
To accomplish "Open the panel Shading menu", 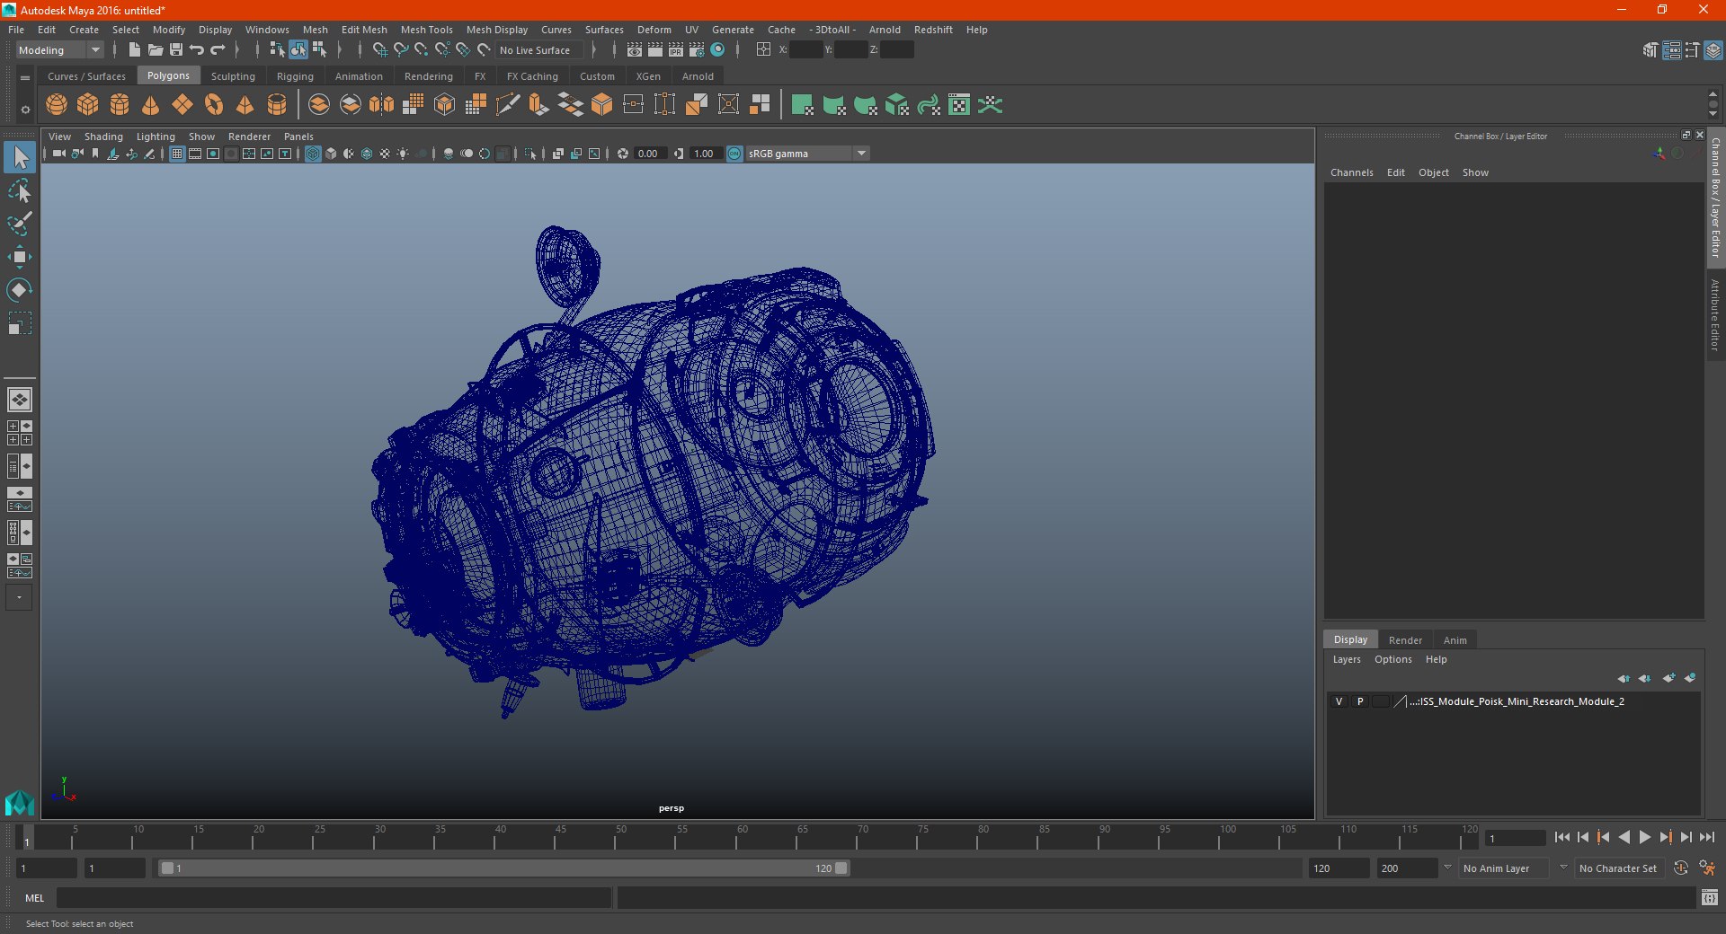I will click(103, 137).
